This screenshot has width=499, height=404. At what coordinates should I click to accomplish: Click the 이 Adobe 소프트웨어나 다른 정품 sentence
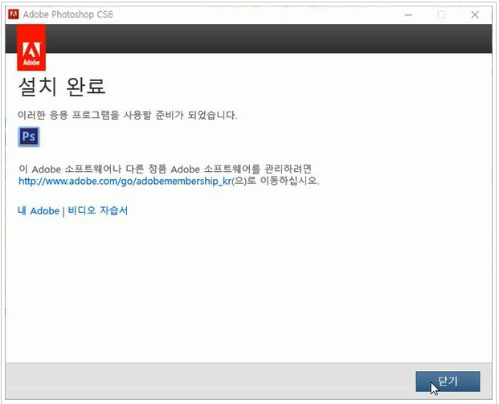click(165, 169)
